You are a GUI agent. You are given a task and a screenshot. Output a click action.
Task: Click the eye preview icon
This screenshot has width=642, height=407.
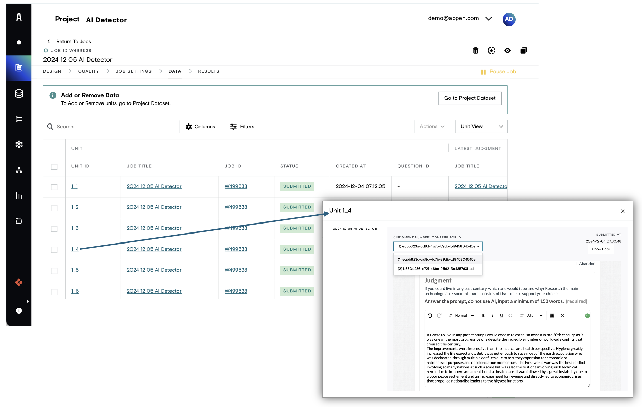(507, 51)
